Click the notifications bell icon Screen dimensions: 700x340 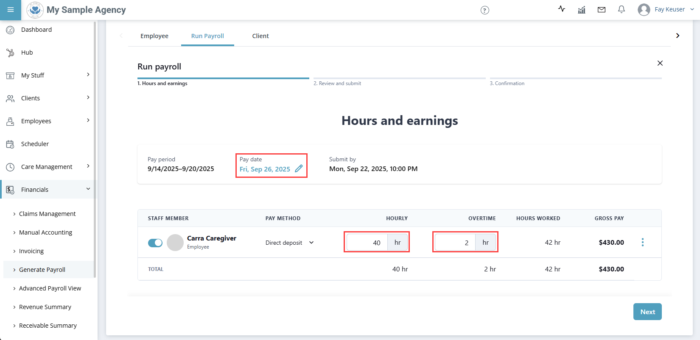pos(622,9)
